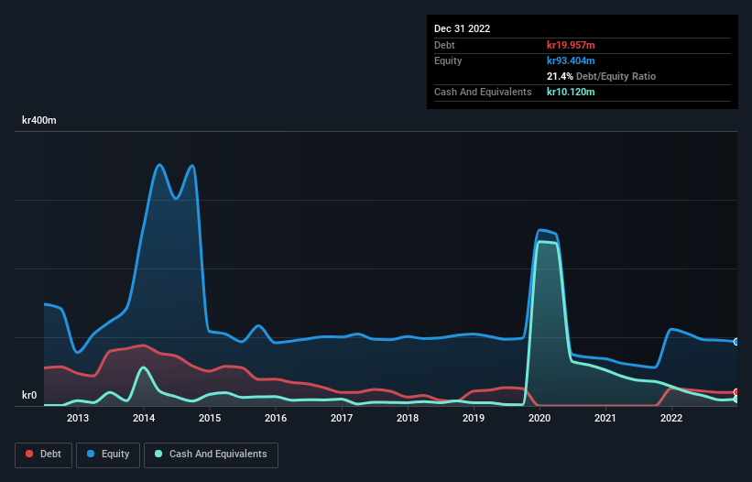Toggle the Debt series legend button
Viewport: 752px width, 482px height.
[44, 455]
